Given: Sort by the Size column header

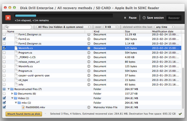Looking at the screenshot, I should tap(138, 31).
